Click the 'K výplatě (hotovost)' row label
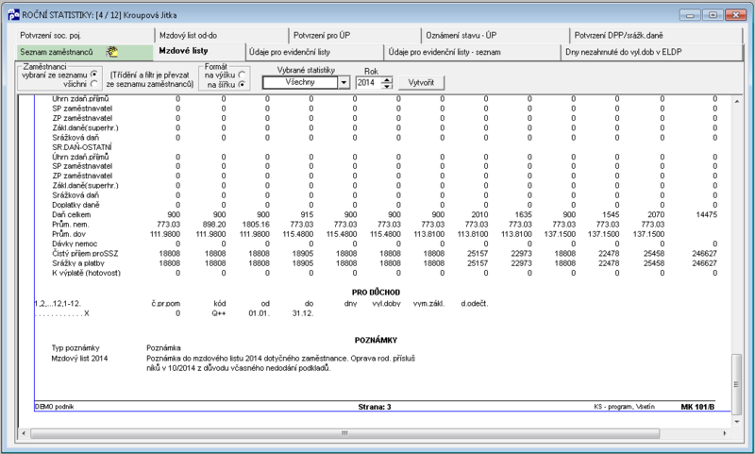Image resolution: width=755 pixels, height=454 pixels. pos(86,273)
